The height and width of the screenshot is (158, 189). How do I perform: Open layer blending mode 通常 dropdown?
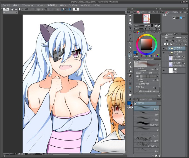pyautogui.click(x=168, y=38)
